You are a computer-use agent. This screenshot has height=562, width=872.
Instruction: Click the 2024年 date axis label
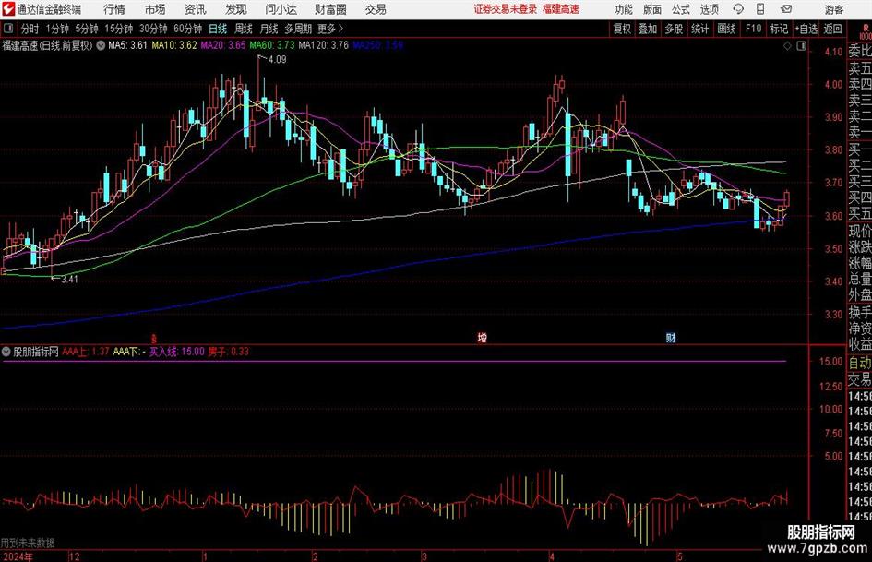coord(18,556)
